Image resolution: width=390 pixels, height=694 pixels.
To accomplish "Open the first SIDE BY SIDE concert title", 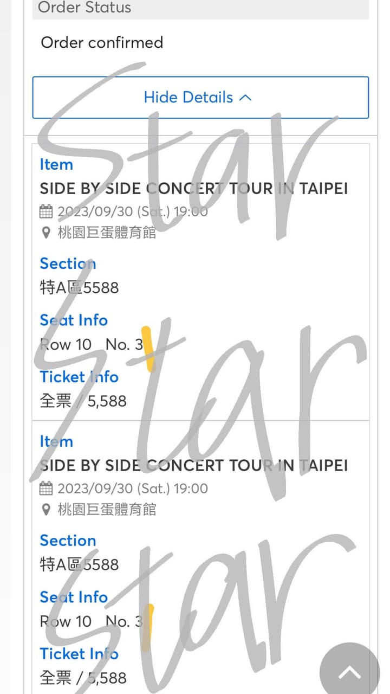I will click(x=193, y=189).
